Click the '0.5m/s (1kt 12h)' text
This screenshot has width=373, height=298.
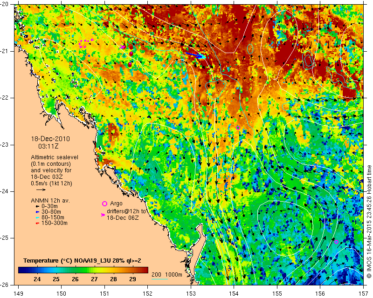(51, 183)
